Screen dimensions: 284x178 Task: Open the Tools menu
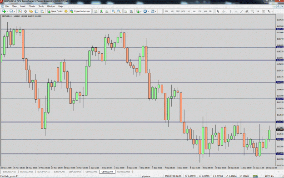(41, 6)
